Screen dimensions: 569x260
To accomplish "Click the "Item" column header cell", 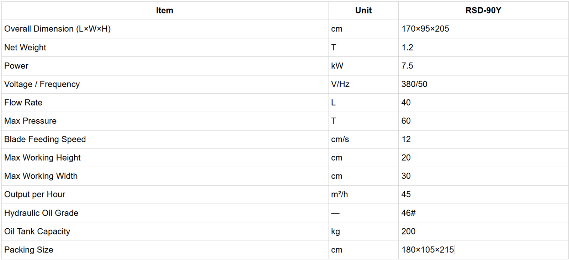I will point(165,11).
